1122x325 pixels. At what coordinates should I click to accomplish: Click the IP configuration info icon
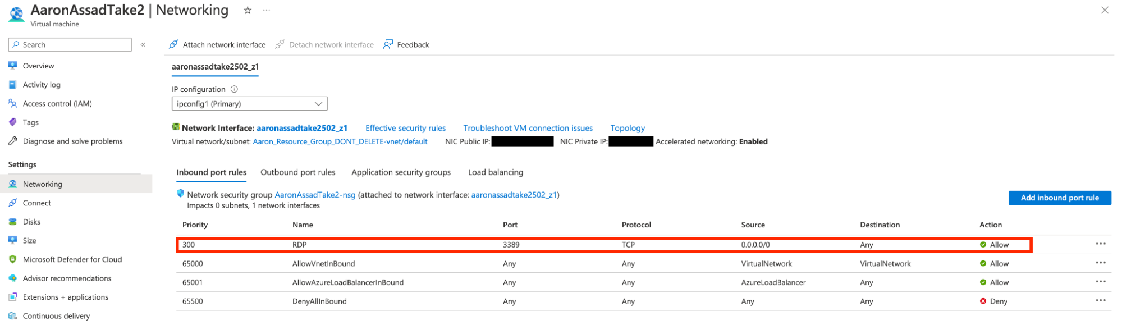pos(235,89)
